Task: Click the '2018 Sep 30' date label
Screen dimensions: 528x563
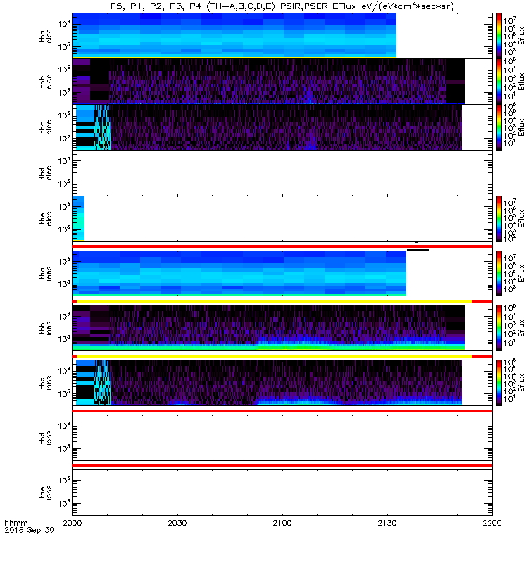Action: click(29, 530)
